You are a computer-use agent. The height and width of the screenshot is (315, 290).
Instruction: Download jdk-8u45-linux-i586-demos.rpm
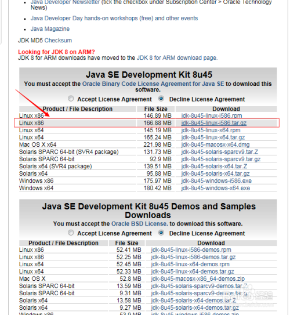click(x=191, y=249)
